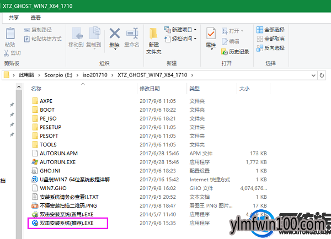Click the address bar refresh icon
Screen dimensions: 331x239
[322, 75]
